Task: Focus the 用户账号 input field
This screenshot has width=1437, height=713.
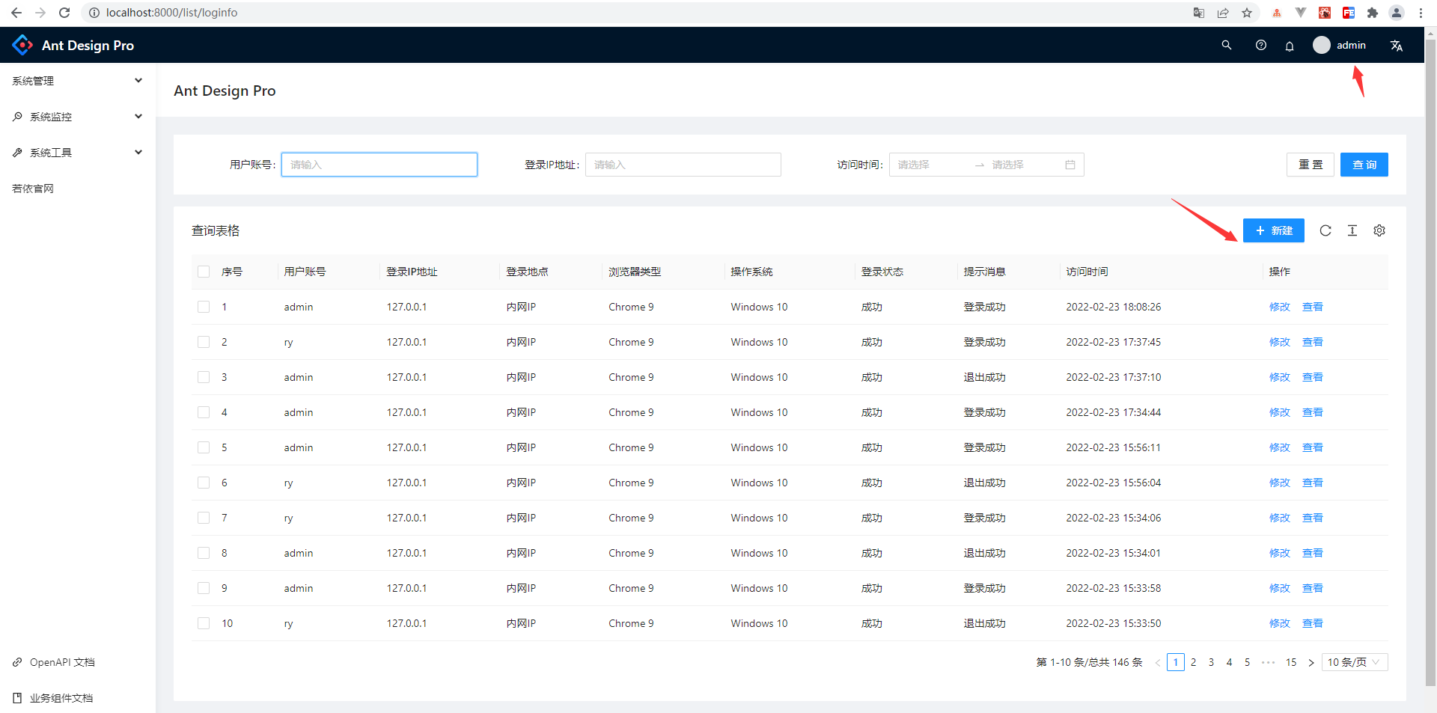Action: (x=379, y=165)
